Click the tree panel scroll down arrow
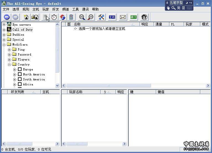Screen dimensions: 212x153 tap(57, 85)
